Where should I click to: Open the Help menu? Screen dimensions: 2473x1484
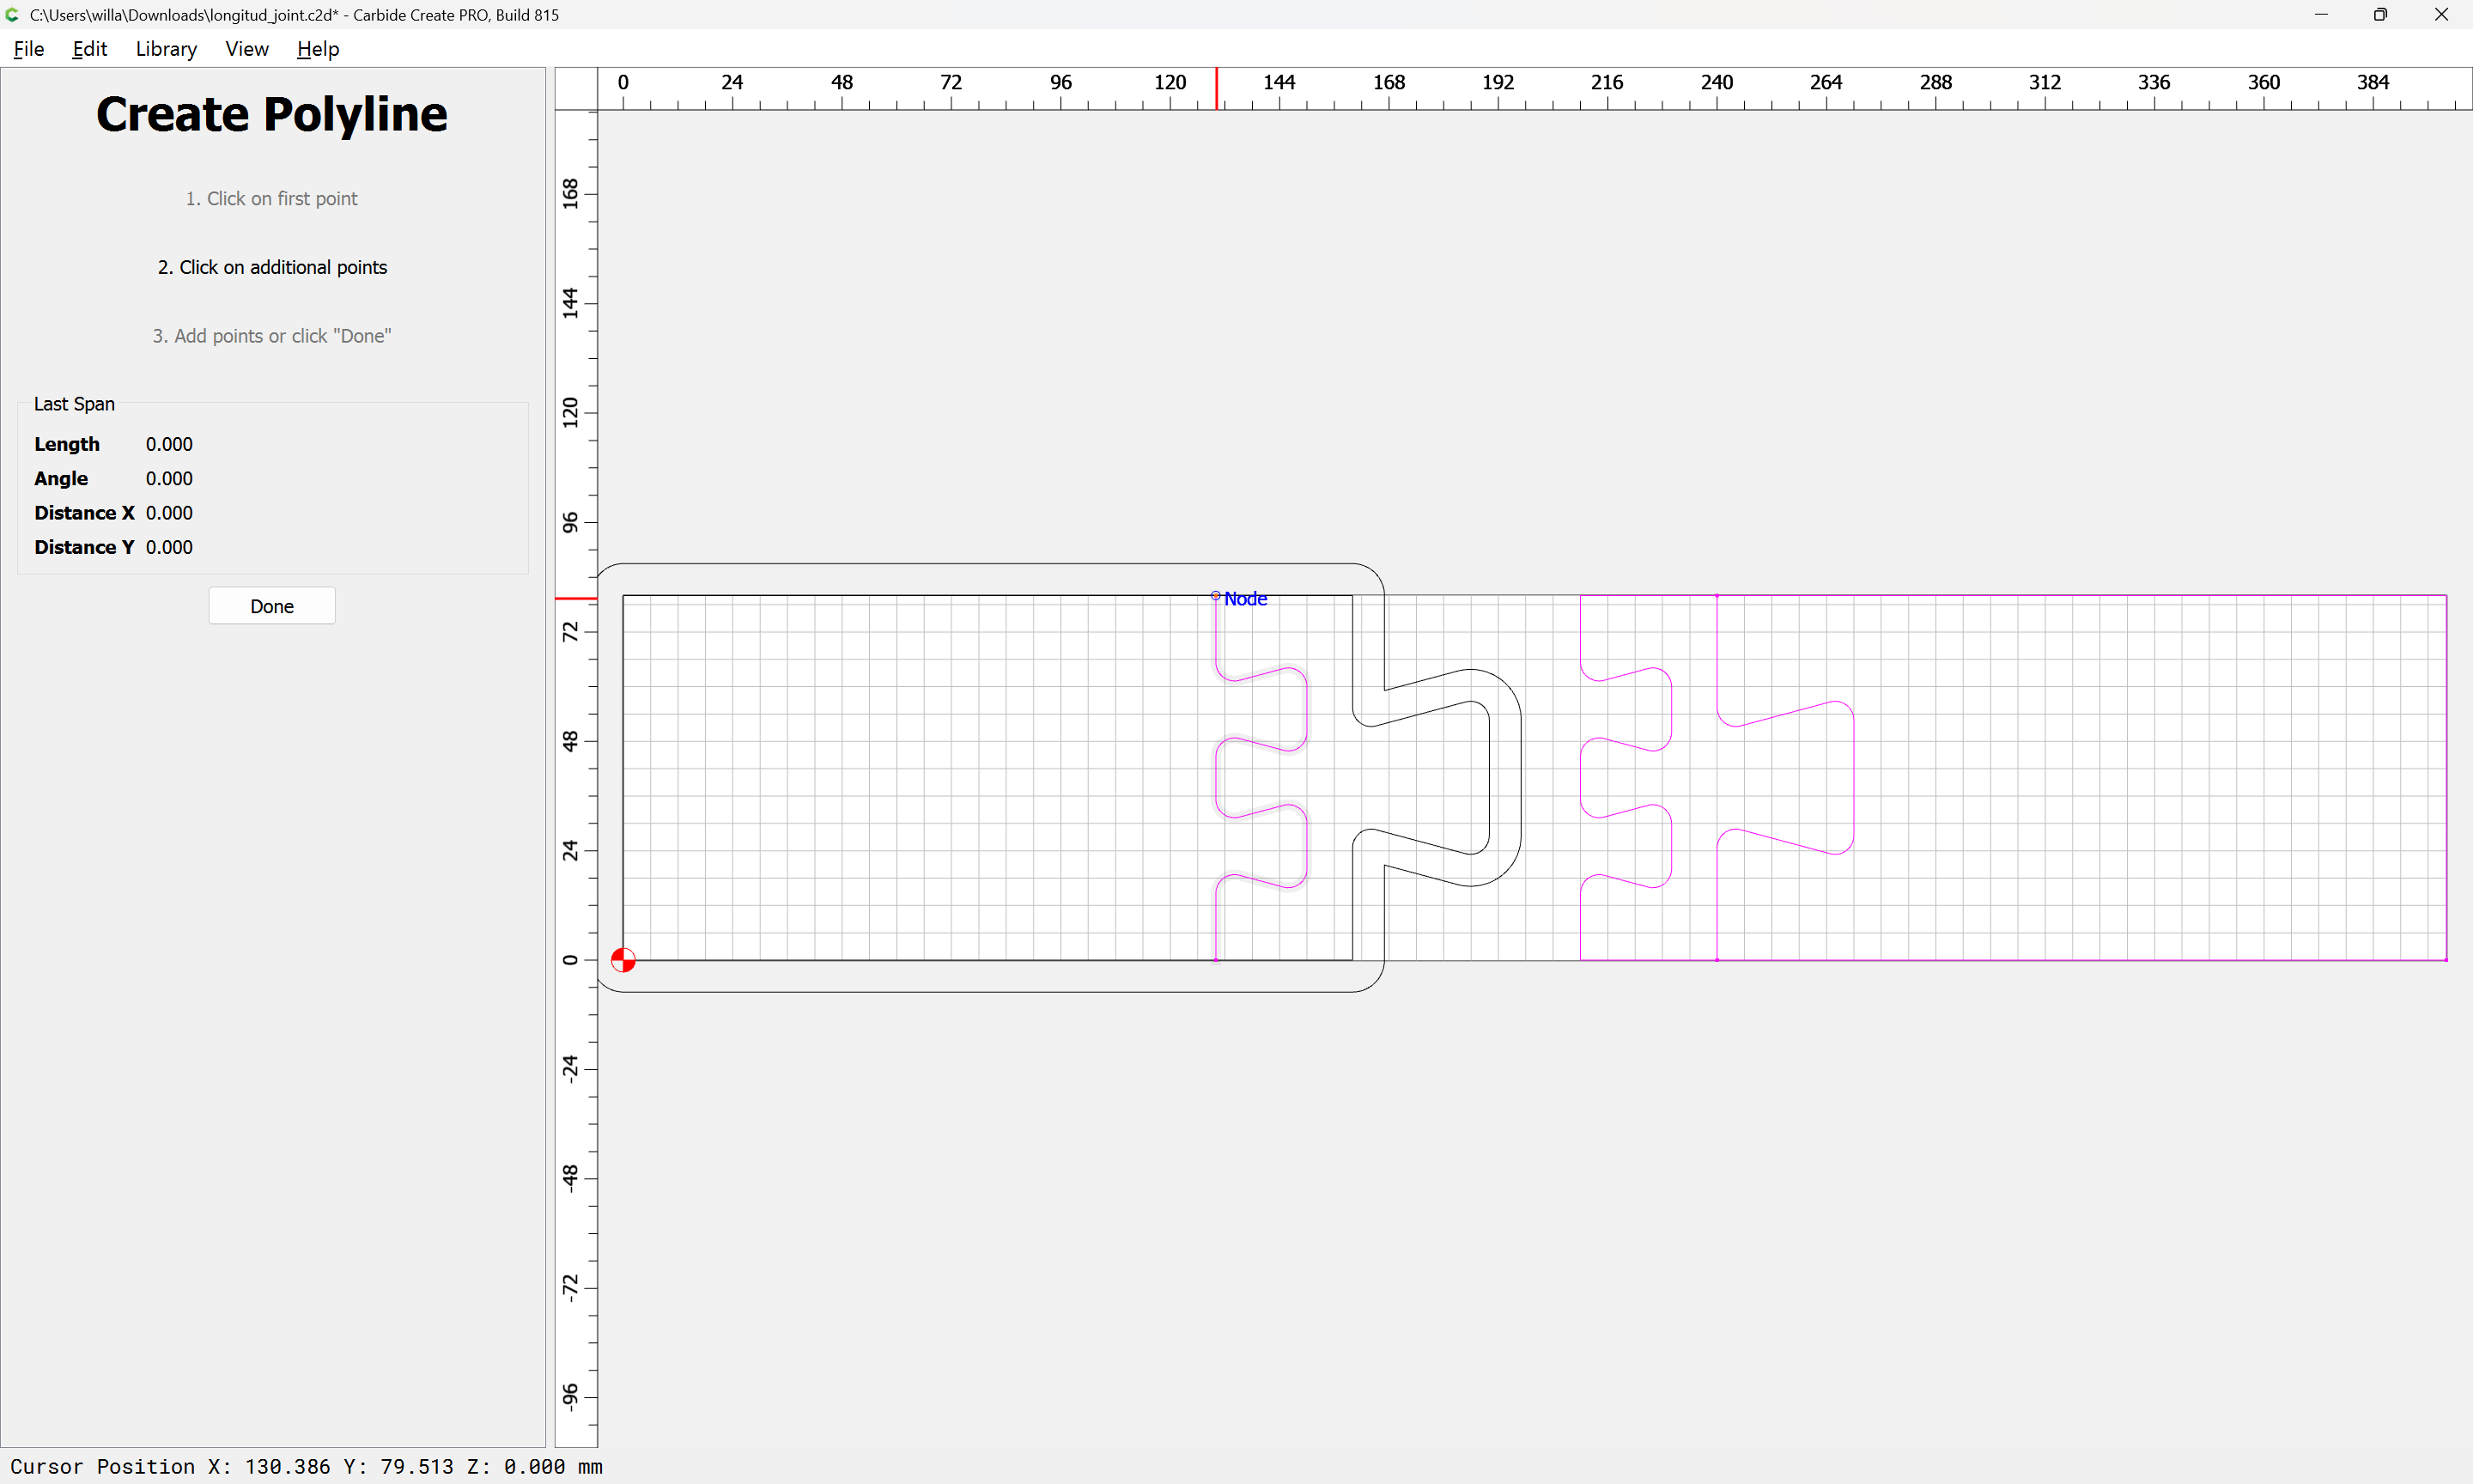[318, 49]
